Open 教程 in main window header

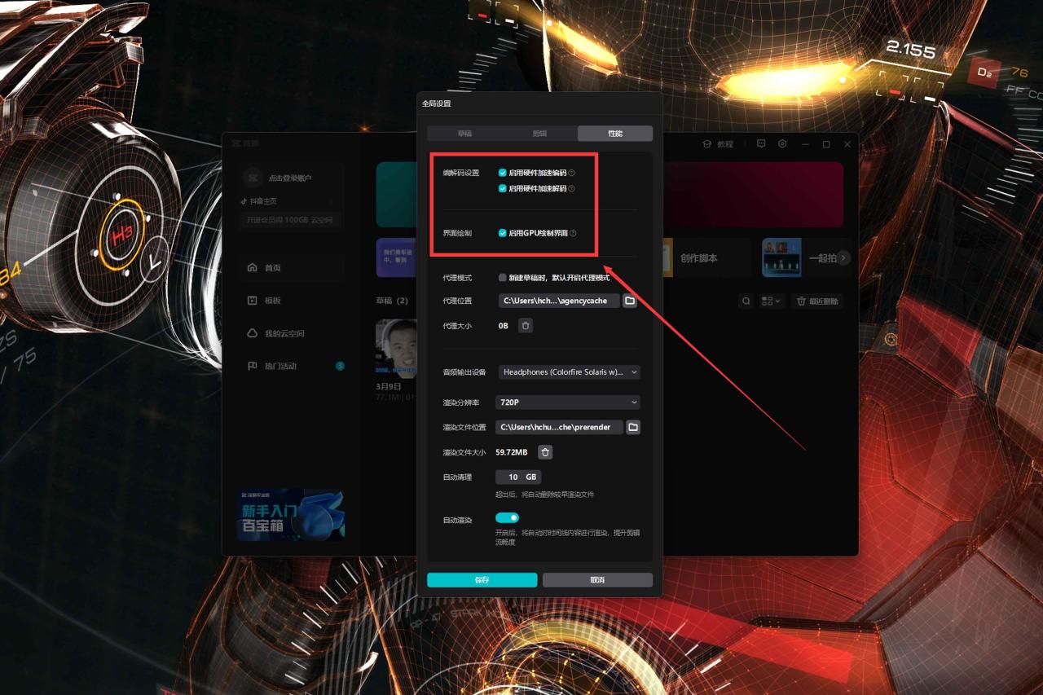click(718, 144)
